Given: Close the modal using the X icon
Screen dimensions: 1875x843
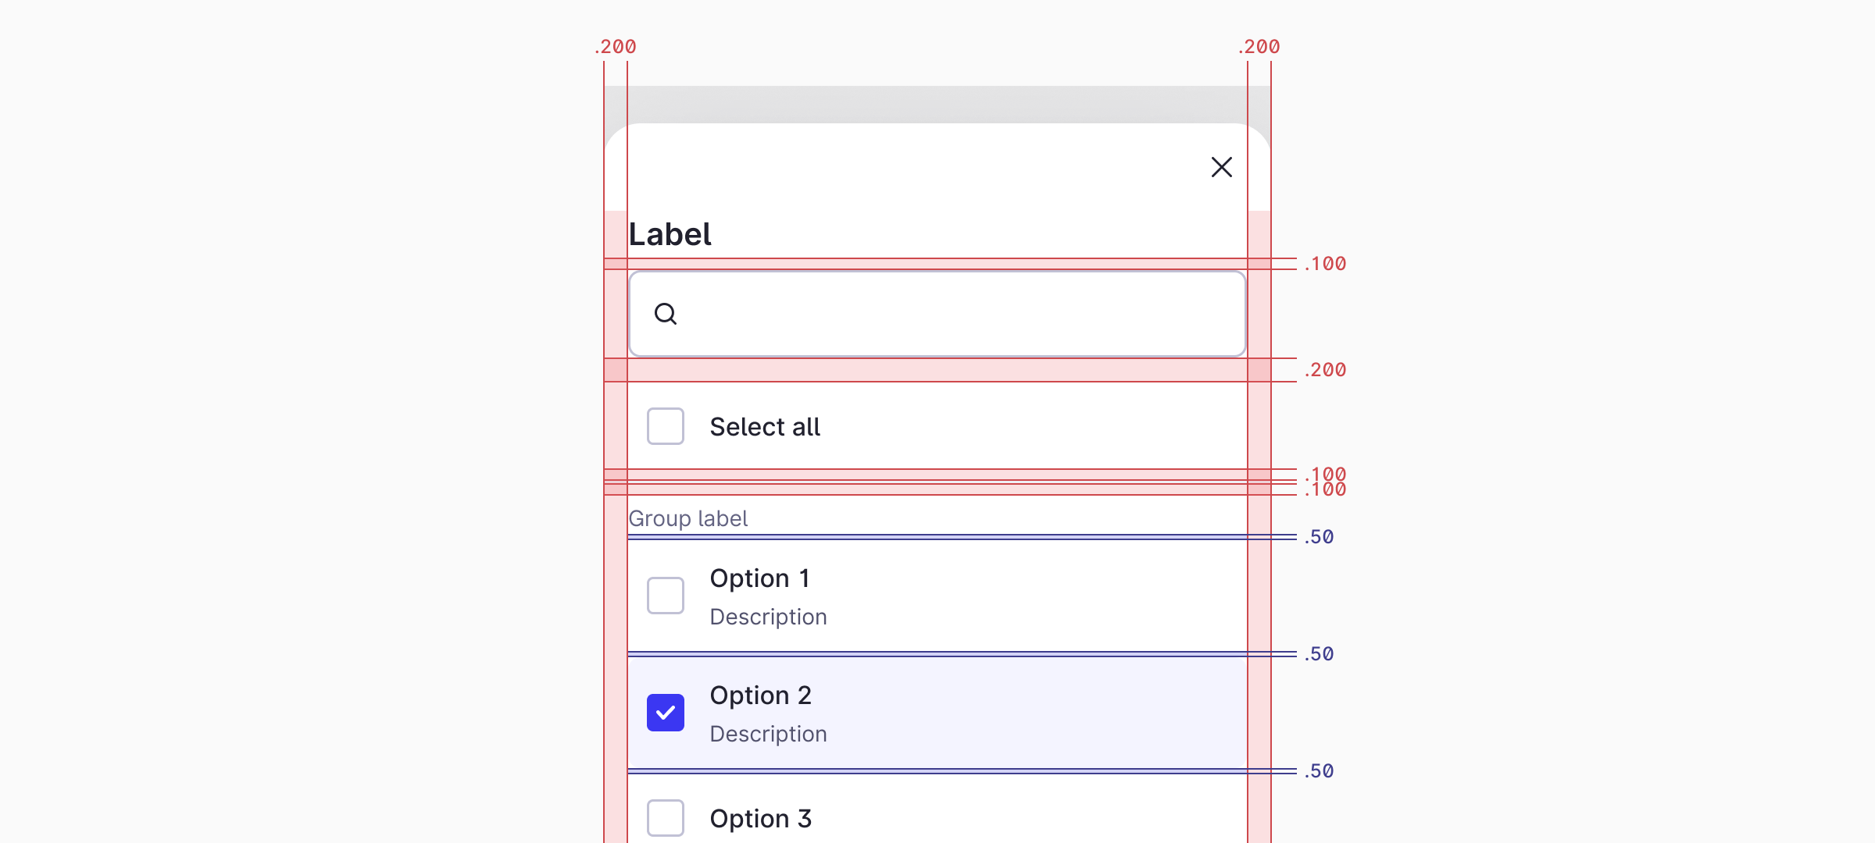Looking at the screenshot, I should pos(1221,167).
